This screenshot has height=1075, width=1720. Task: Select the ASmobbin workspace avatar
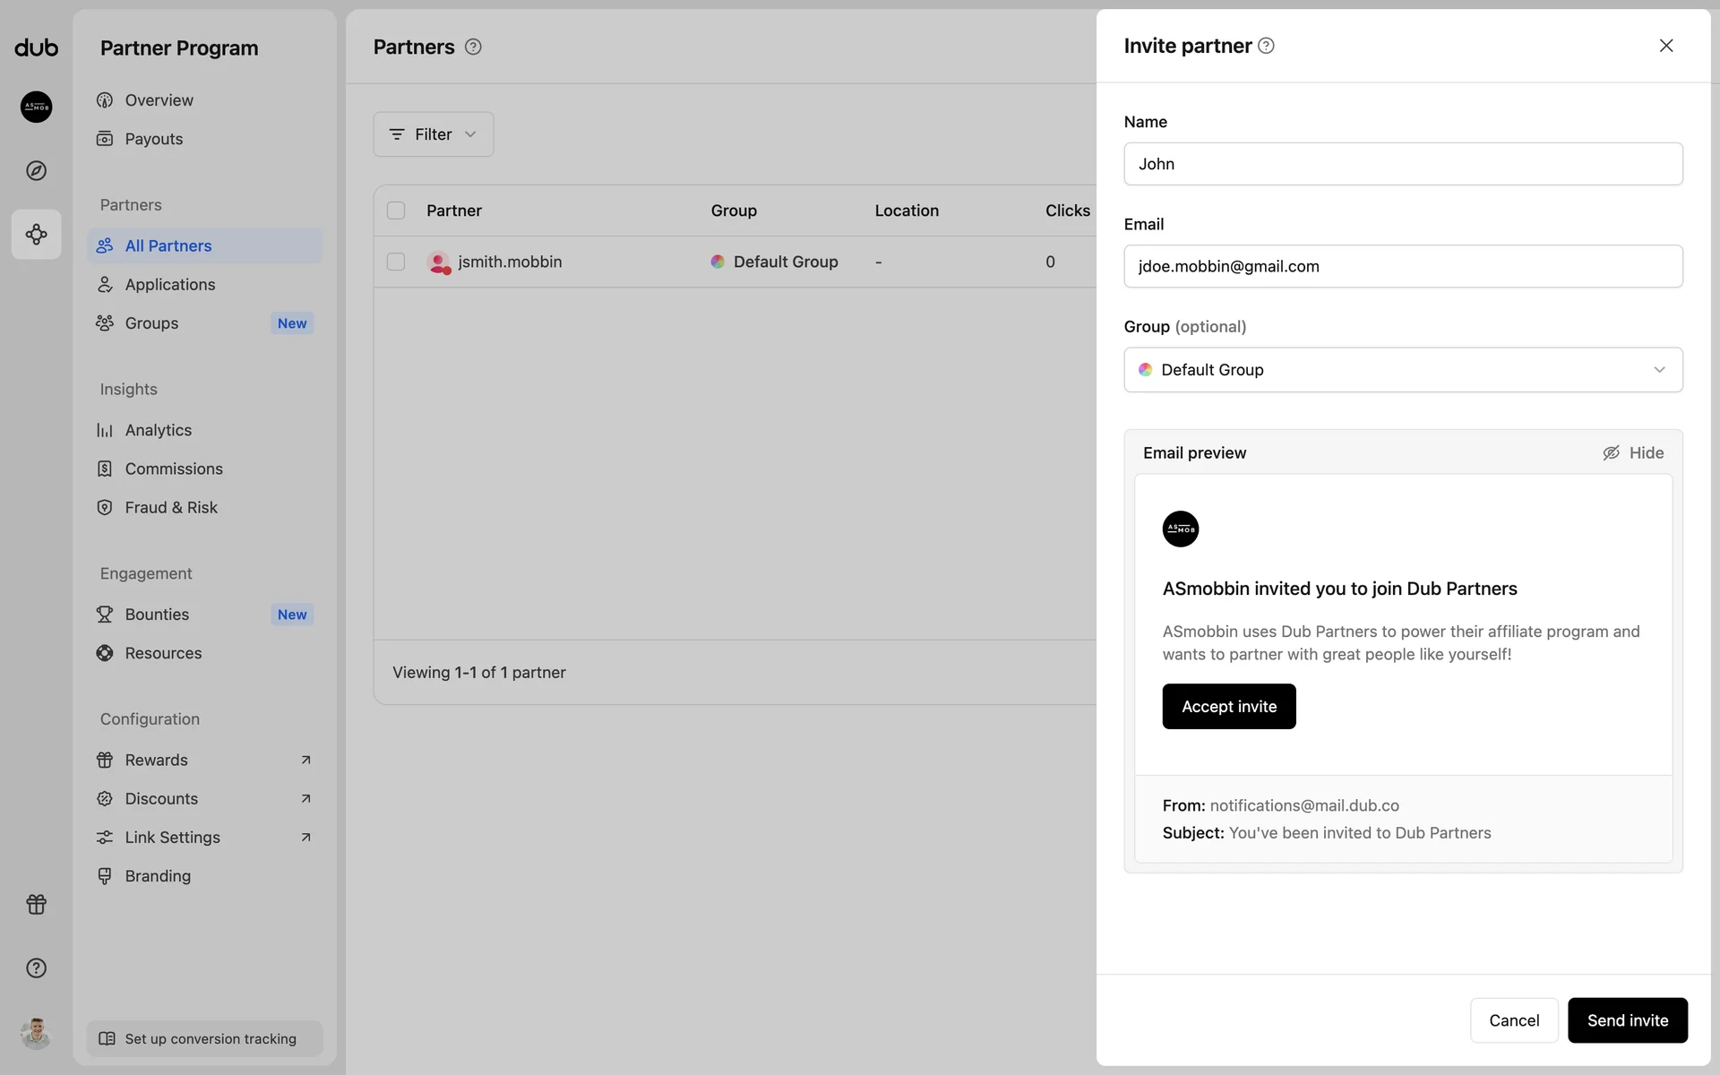coord(36,107)
